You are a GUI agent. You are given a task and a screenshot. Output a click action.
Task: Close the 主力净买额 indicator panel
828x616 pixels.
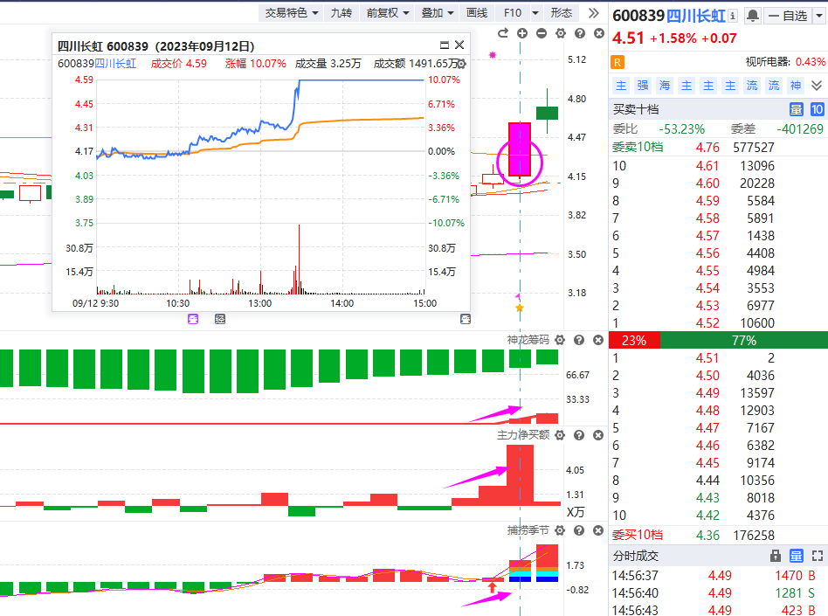597,435
